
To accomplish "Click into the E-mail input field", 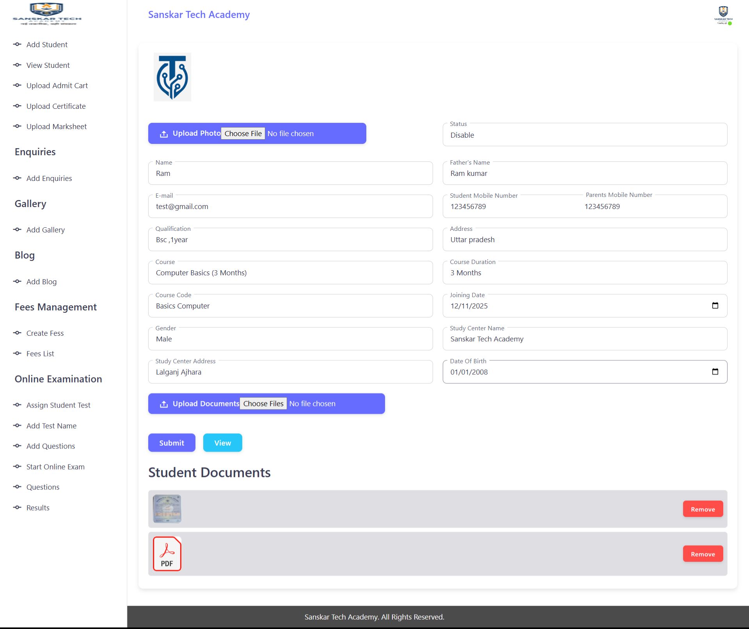I will tap(290, 207).
